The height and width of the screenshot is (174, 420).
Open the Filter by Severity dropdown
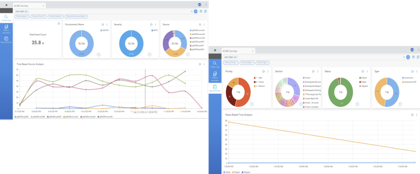click(55, 17)
